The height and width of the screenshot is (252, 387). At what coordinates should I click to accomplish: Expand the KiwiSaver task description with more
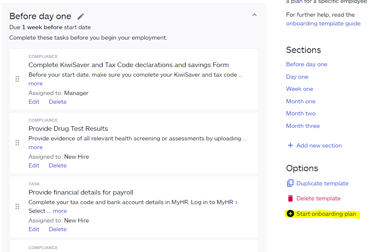35,83
